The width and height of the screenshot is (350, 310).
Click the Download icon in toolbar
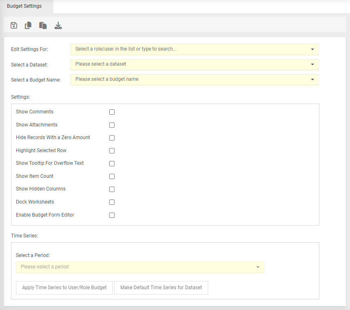(x=58, y=25)
